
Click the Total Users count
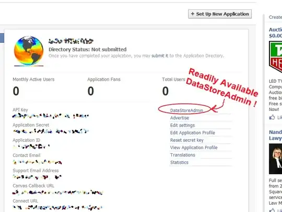click(165, 91)
